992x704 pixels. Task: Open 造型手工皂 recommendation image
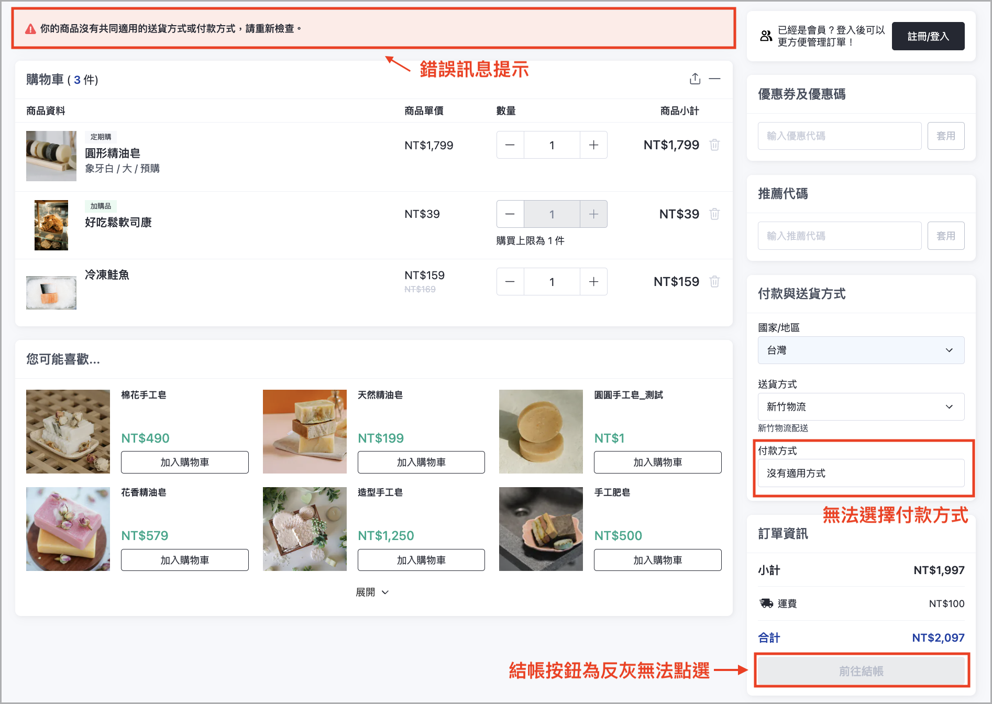click(305, 529)
